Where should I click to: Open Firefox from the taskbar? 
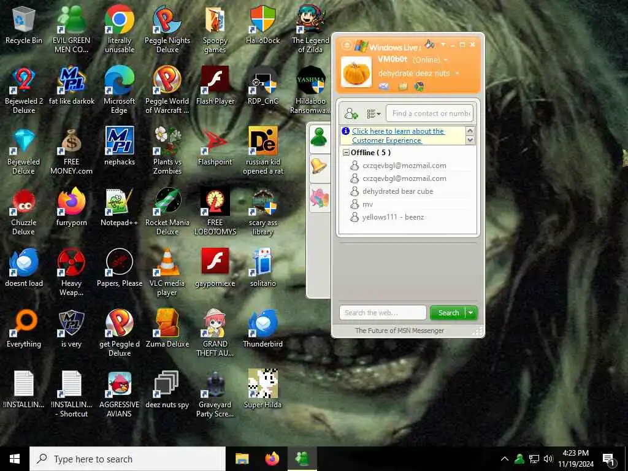click(x=272, y=459)
